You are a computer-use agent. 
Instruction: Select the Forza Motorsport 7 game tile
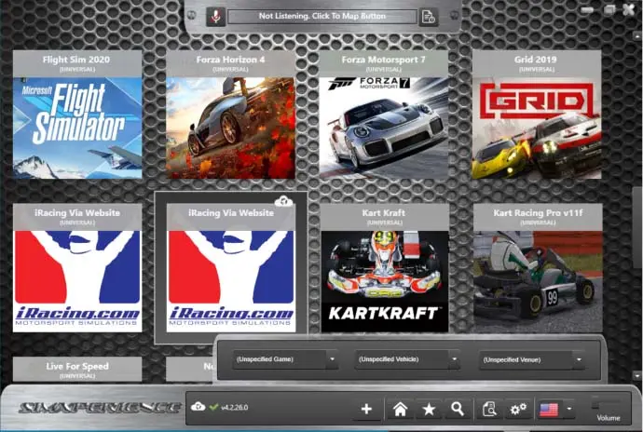pos(383,115)
